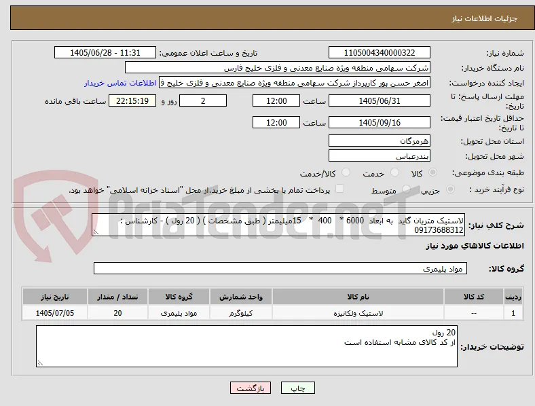Click the table cell مواد پلیمری
This screenshot has width=535, height=406.
179,313
